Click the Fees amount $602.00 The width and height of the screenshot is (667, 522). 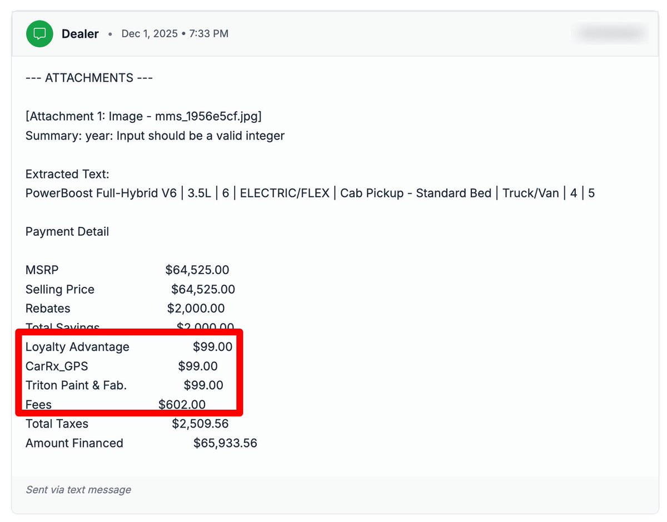(182, 405)
